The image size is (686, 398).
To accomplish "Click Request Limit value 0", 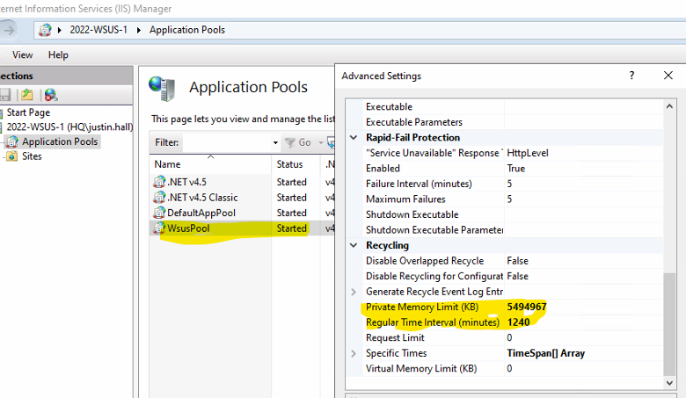I will (x=509, y=337).
